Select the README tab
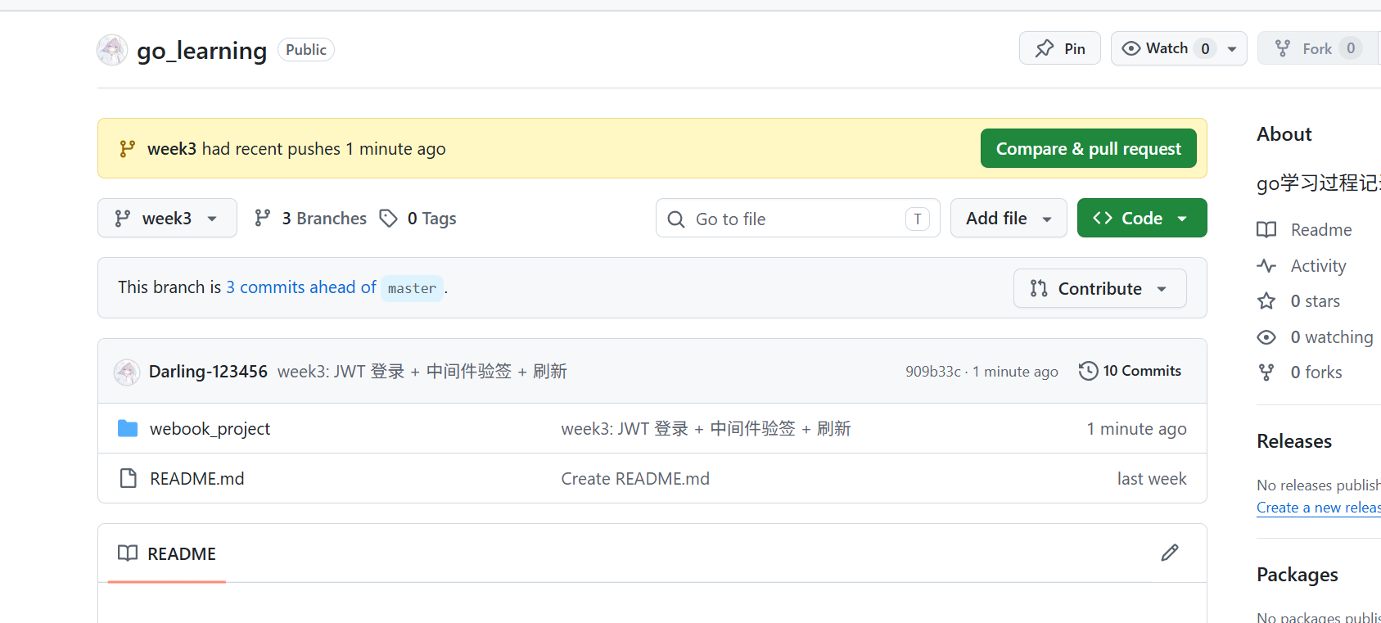This screenshot has width=1381, height=623. (x=167, y=553)
